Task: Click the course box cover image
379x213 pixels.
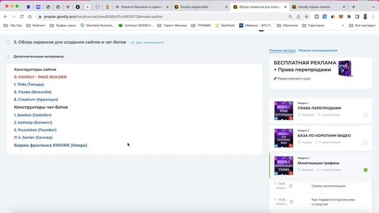Action: pos(346,69)
